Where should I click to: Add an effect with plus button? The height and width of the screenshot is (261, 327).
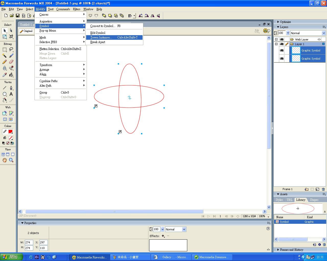point(163,236)
